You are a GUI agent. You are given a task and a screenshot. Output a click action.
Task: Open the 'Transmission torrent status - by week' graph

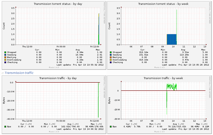coord(159,35)
